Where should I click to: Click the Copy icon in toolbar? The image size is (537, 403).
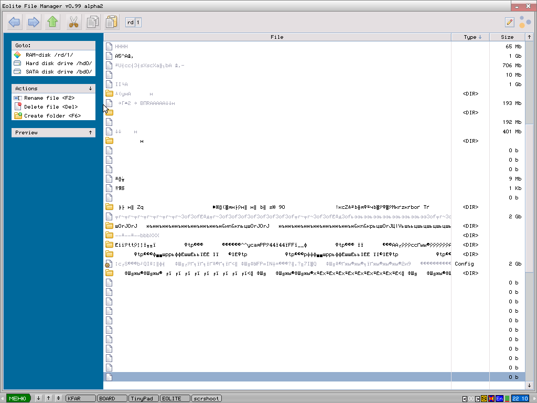click(93, 22)
